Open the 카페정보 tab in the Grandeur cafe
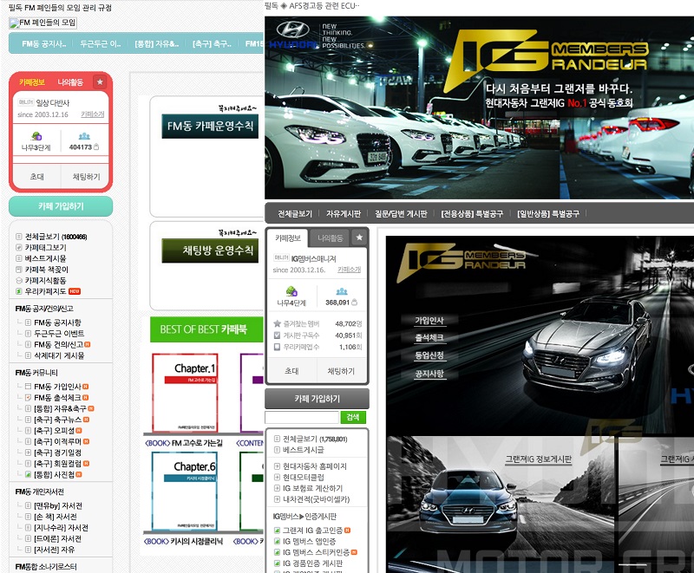The width and height of the screenshot is (694, 573). pos(288,238)
